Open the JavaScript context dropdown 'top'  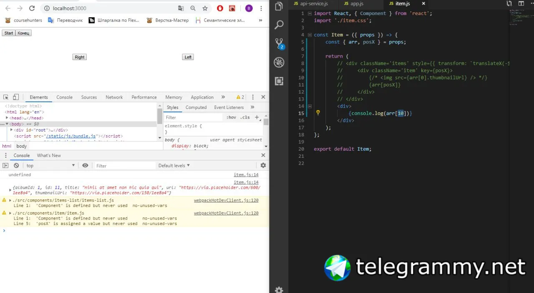(51, 166)
